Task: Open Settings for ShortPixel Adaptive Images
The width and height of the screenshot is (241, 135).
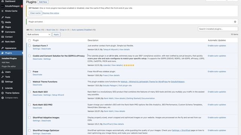Action: tap(36, 121)
